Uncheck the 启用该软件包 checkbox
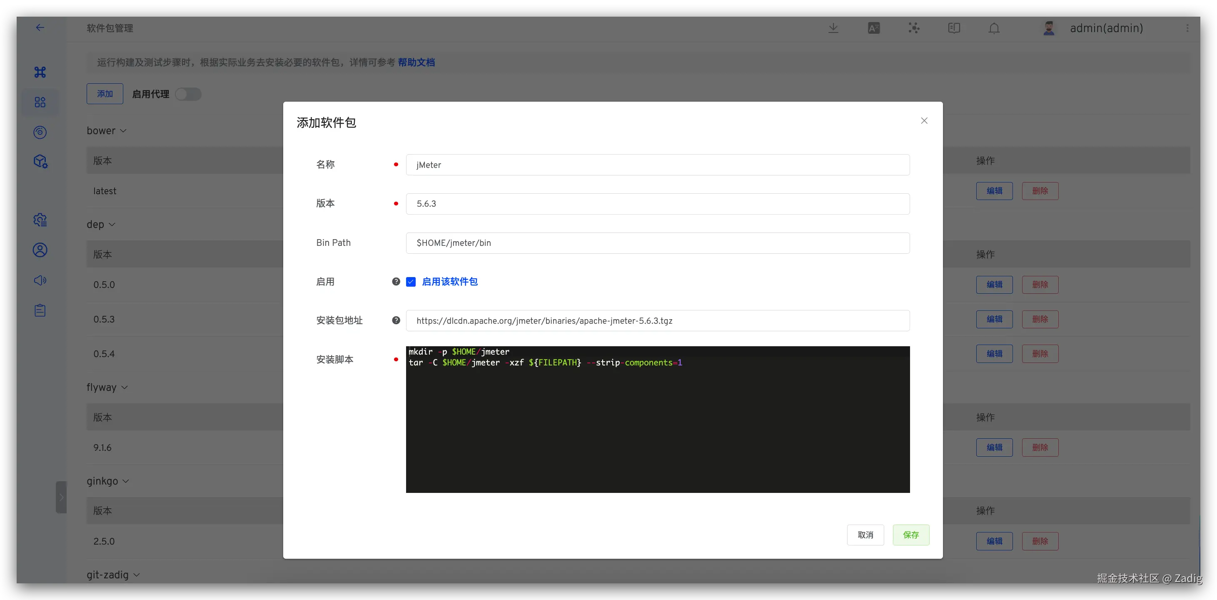The image size is (1217, 600). (411, 282)
